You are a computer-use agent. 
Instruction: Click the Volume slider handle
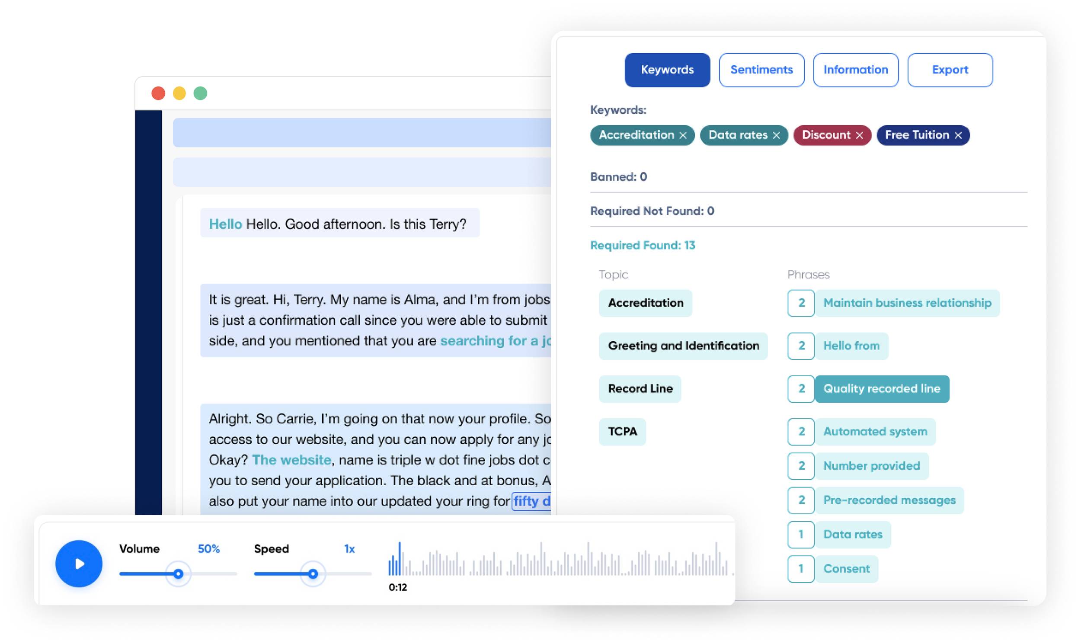tap(178, 574)
